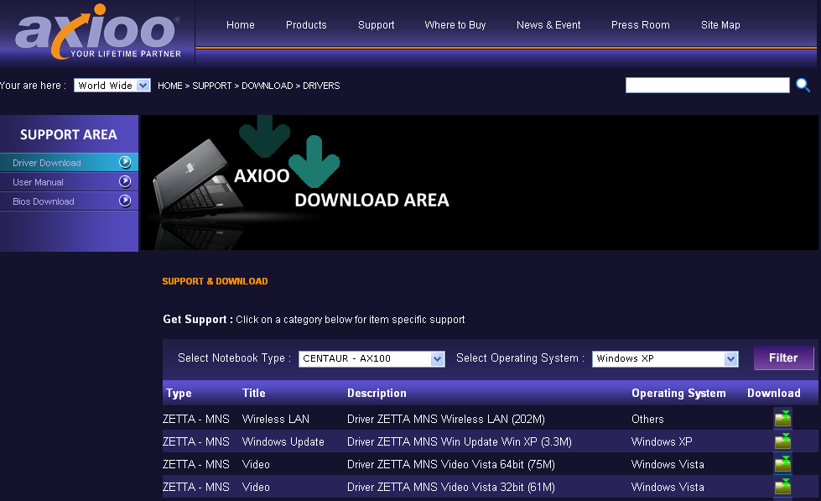The width and height of the screenshot is (821, 501).
Task: Click the magnifier search icon
Action: 803,85
